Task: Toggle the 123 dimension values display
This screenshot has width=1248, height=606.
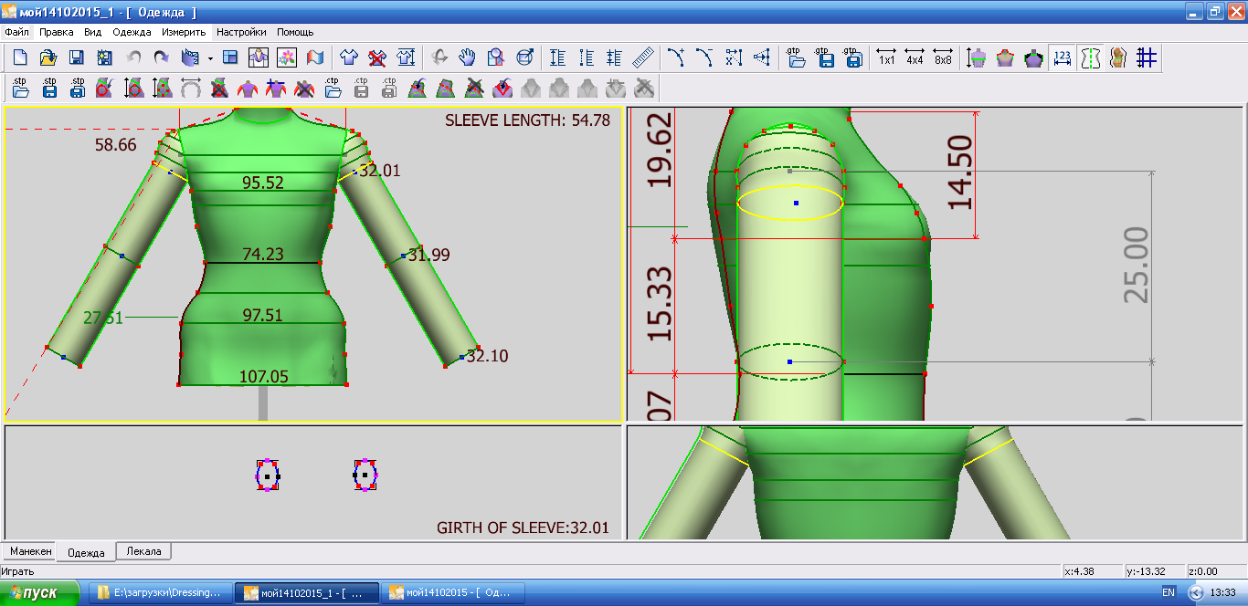Action: 1062,58
